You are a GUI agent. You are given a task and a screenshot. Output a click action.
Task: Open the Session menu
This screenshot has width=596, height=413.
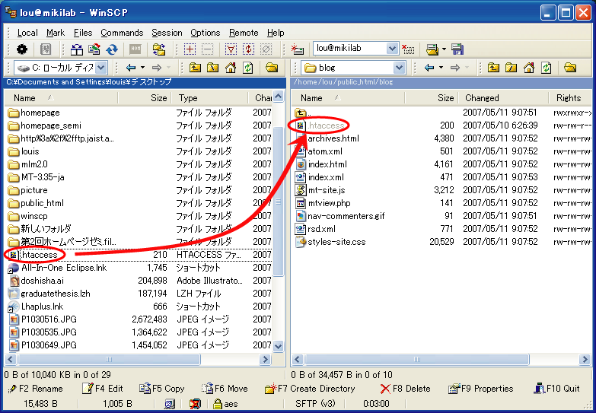pos(167,33)
